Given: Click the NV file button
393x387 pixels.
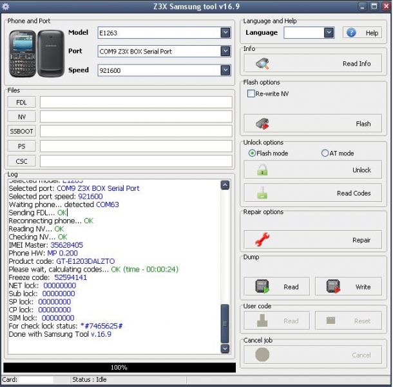Looking at the screenshot, I should click(21, 117).
